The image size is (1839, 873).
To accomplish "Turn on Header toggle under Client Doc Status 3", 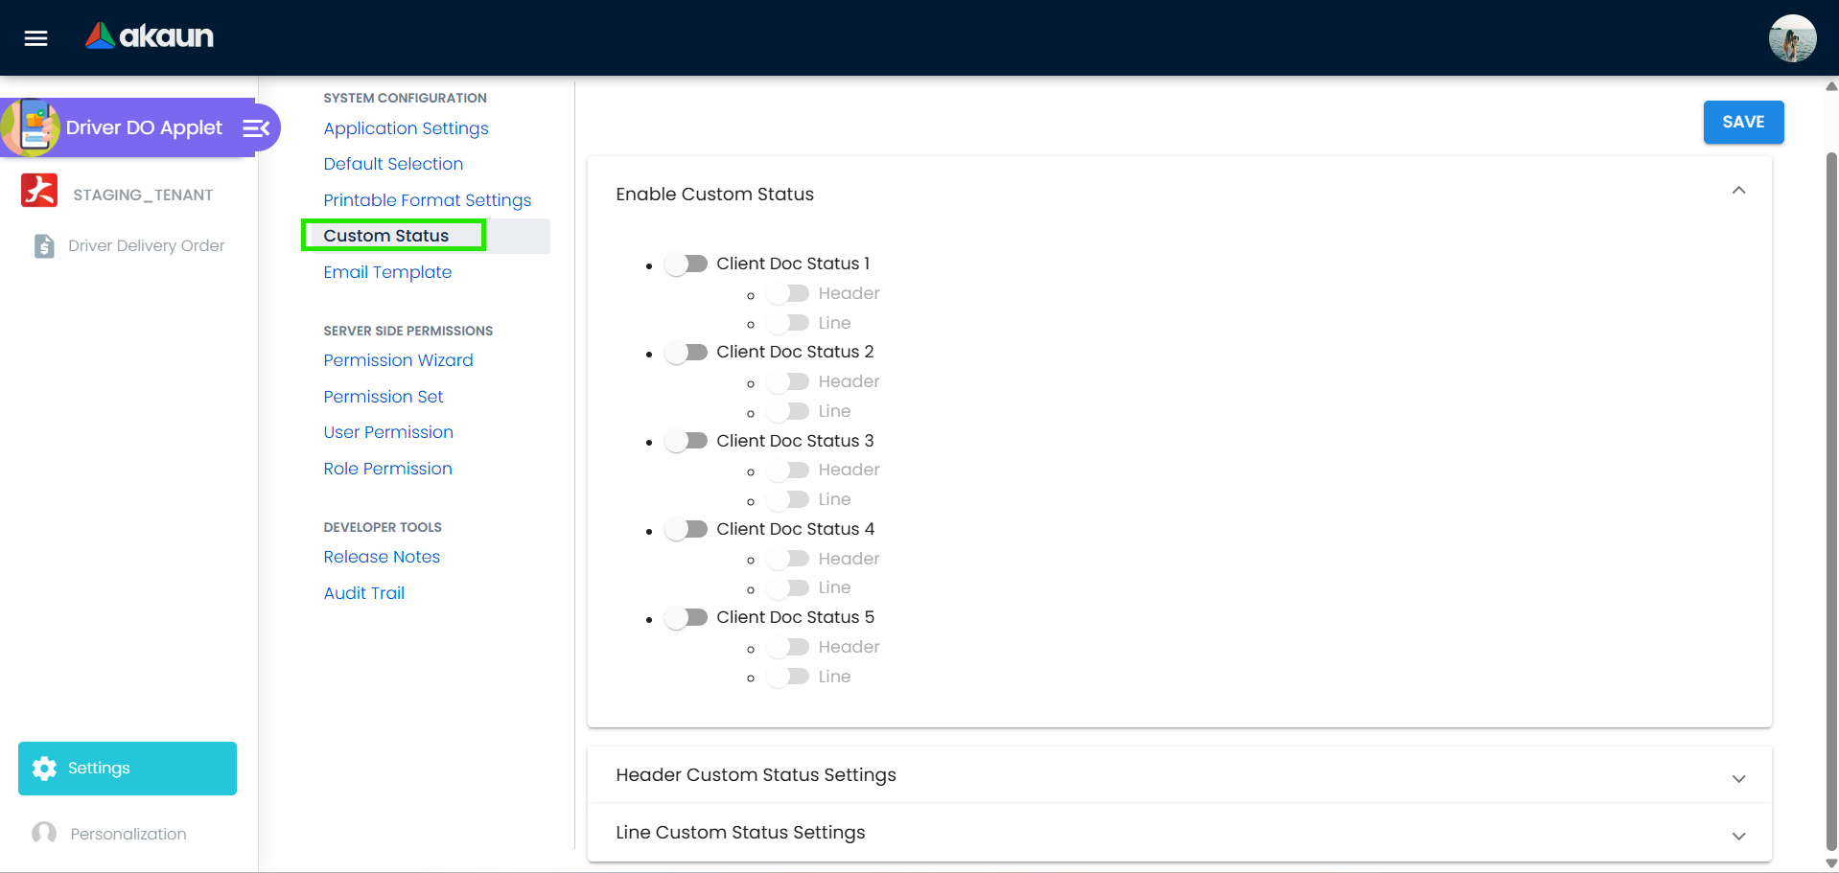I will coord(787,470).
